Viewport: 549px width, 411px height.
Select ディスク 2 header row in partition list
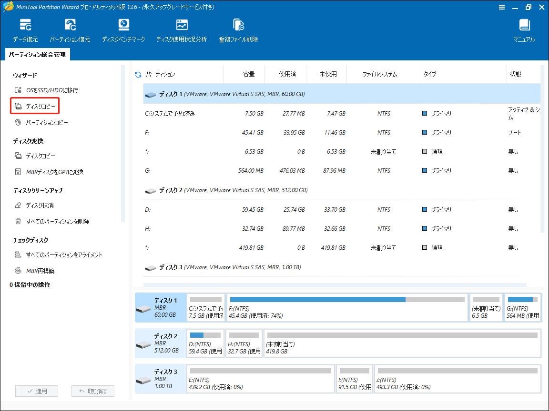click(342, 190)
